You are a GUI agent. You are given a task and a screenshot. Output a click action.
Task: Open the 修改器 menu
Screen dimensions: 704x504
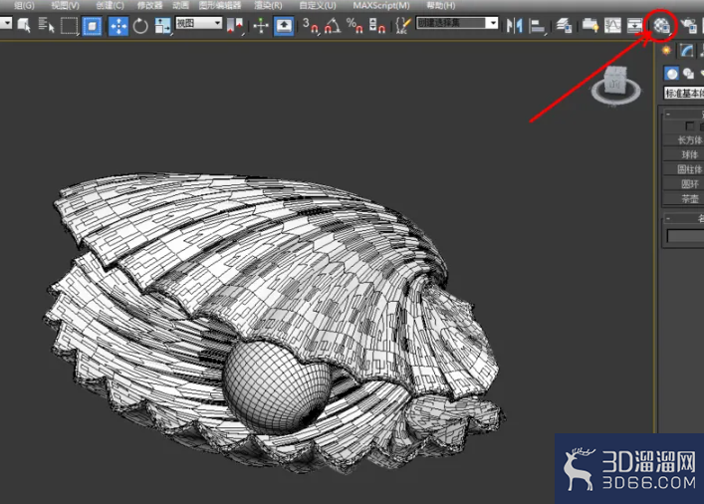tap(149, 5)
